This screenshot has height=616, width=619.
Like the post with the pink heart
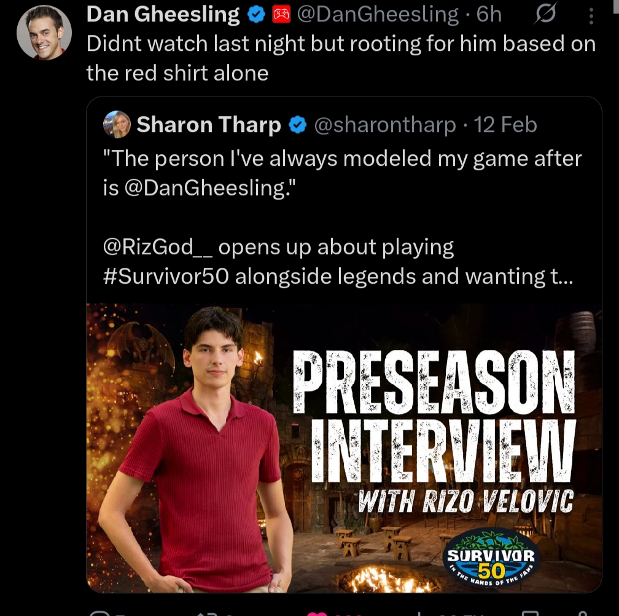point(317,613)
